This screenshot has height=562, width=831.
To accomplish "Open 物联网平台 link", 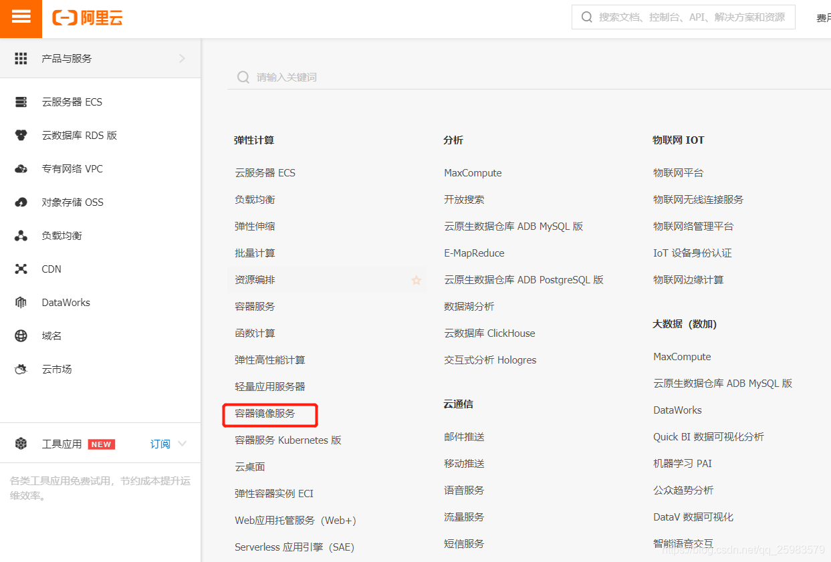I will click(678, 173).
